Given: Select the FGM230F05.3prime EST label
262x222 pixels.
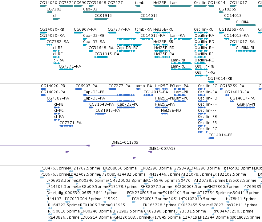Looking at the screenshot, I should click(150, 199).
